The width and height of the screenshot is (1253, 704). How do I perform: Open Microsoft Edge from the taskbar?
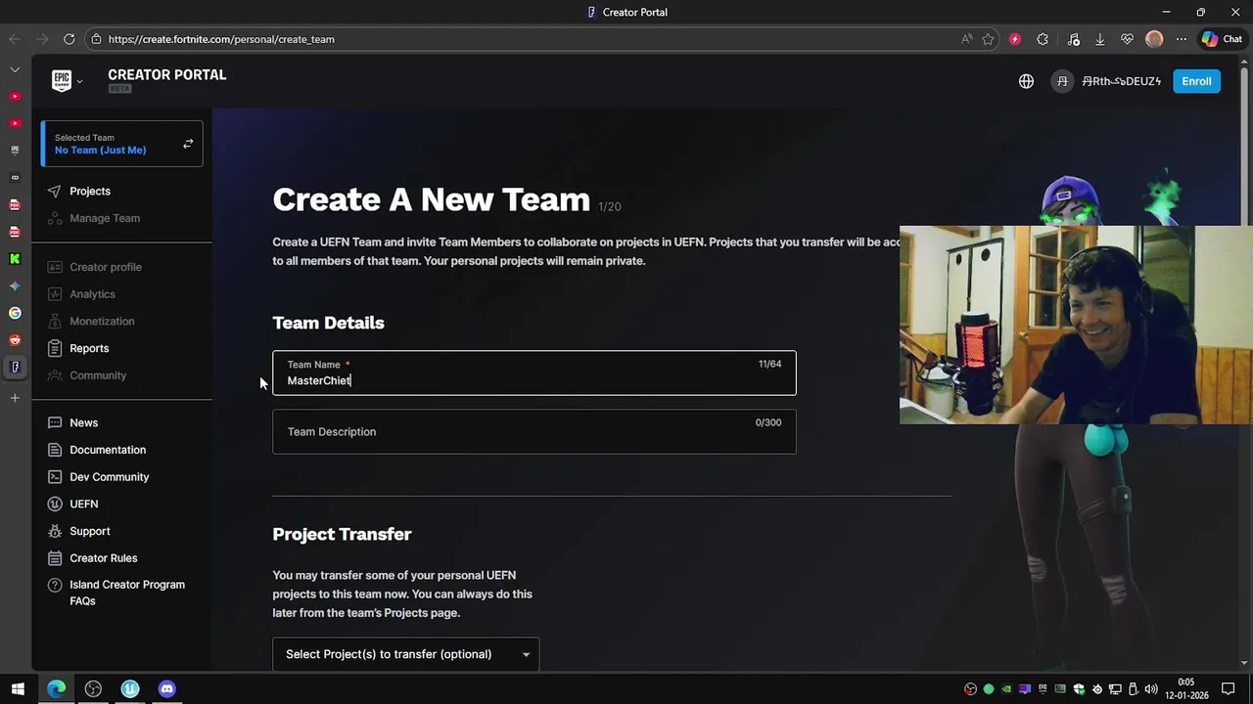(56, 688)
